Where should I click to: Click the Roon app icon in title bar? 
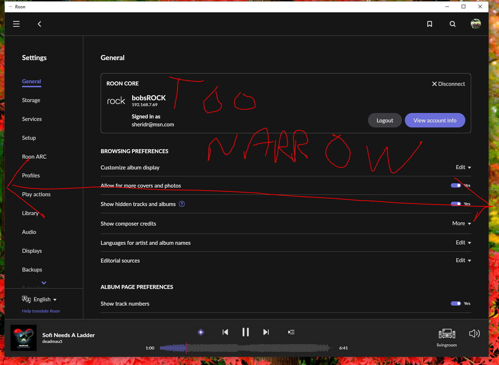click(x=11, y=7)
